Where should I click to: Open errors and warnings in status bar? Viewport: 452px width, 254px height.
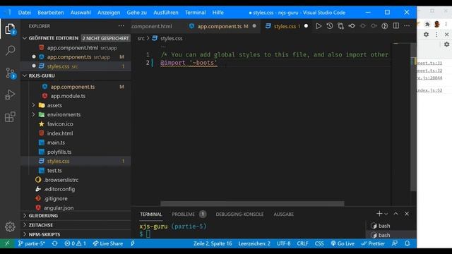pyautogui.click(x=76, y=243)
